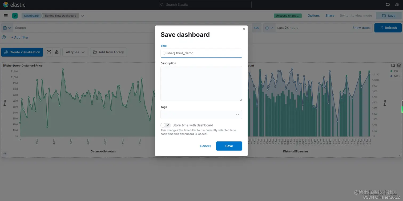Viewport: 403px width, 201px height.
Task: Click the Save dashboard heading
Action: pyautogui.click(x=185, y=35)
